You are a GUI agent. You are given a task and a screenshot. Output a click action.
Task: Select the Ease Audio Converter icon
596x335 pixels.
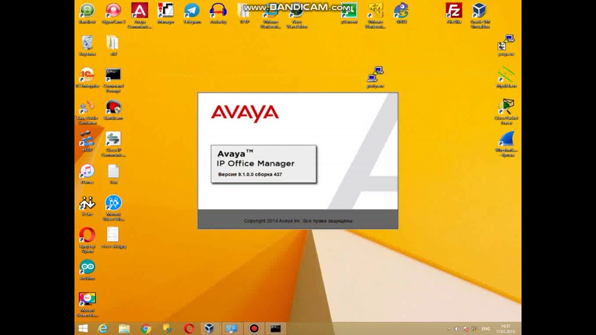click(87, 112)
